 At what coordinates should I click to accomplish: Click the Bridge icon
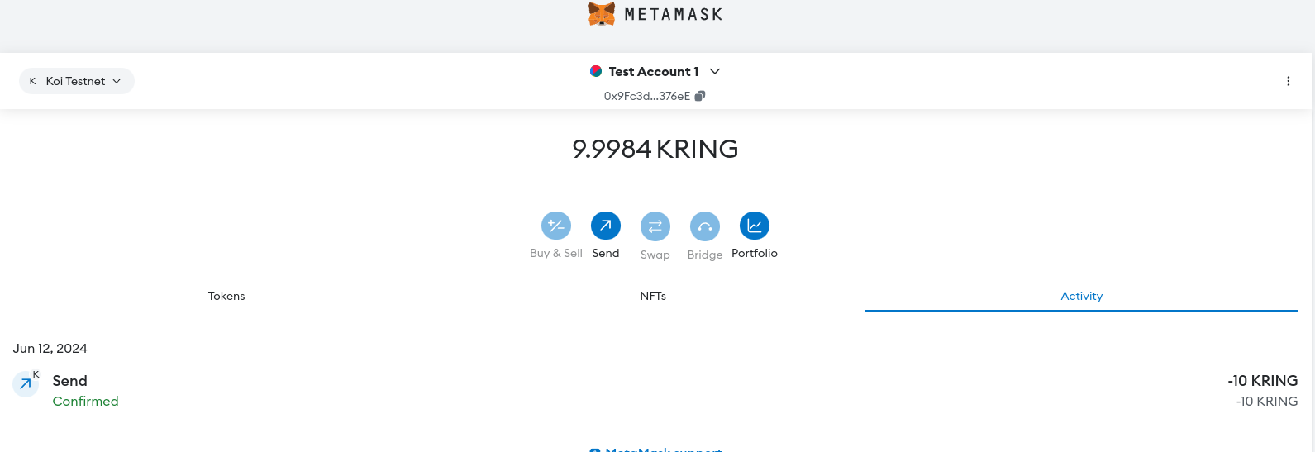coord(705,226)
